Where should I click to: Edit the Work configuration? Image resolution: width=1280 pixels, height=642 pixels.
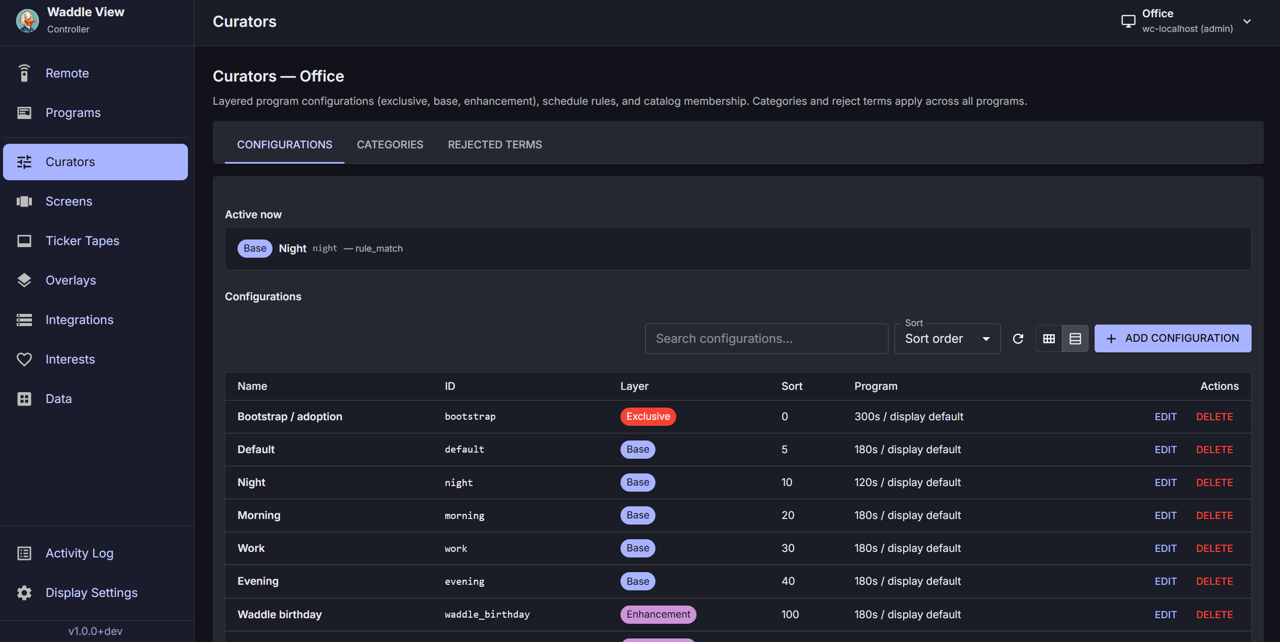1166,548
